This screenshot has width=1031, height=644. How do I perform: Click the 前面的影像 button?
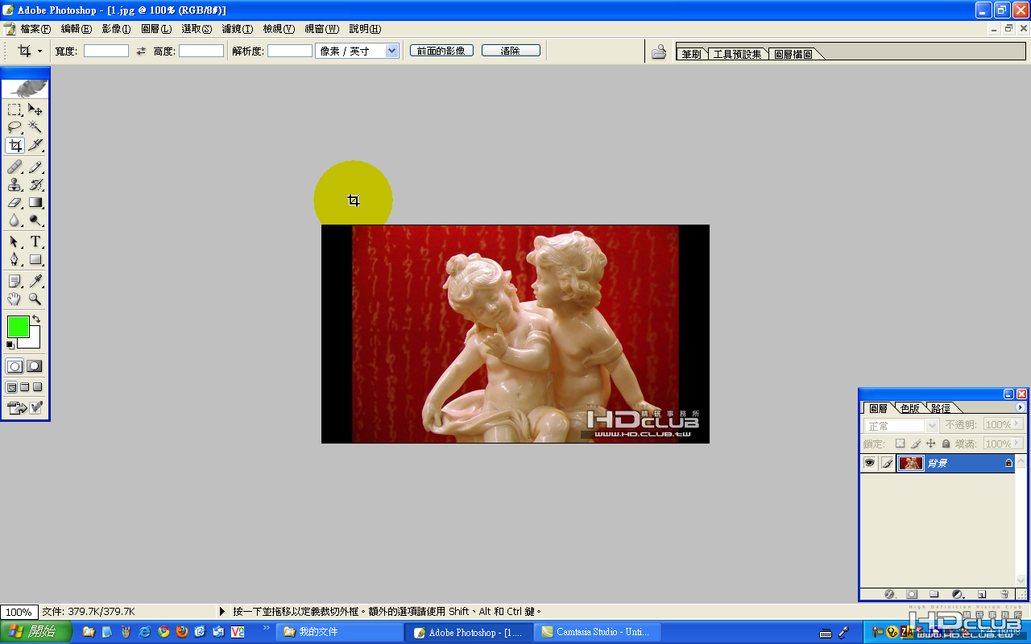(x=441, y=51)
